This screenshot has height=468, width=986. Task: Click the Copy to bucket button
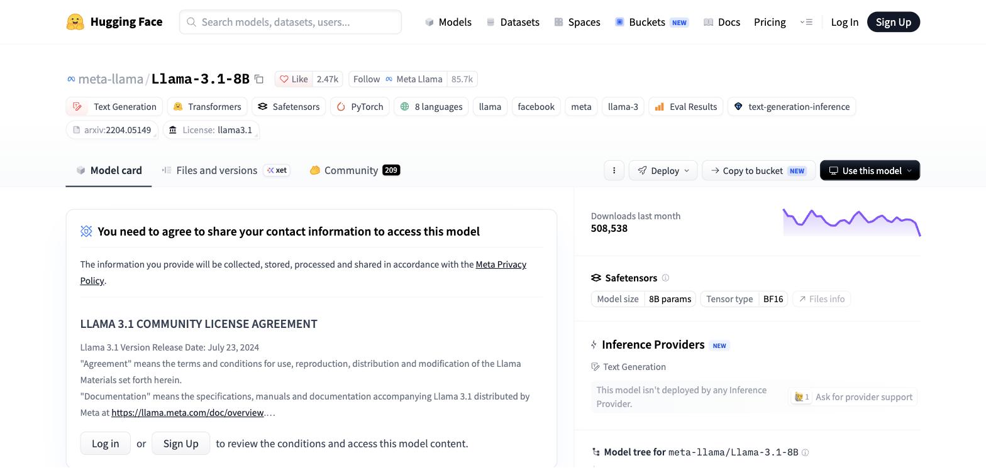click(x=758, y=170)
